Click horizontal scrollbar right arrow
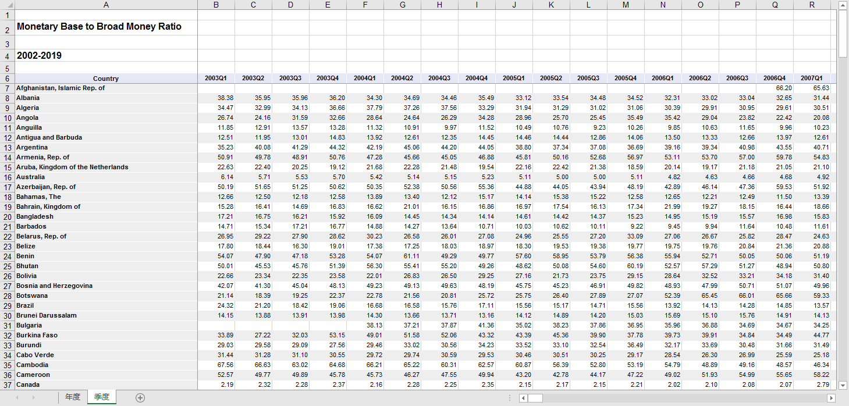 click(x=831, y=398)
